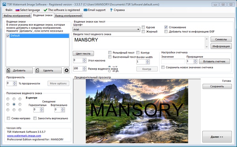Image resolution: width=237 pixels, height=147 pixels.
Task: Select the bottom-center watermark position radio
Action: click(x=14, y=110)
